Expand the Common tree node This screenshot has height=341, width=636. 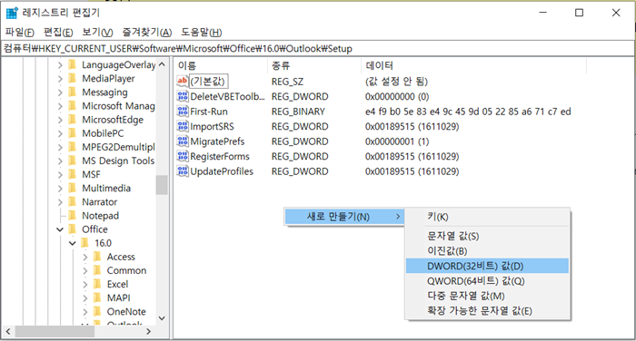tap(84, 270)
